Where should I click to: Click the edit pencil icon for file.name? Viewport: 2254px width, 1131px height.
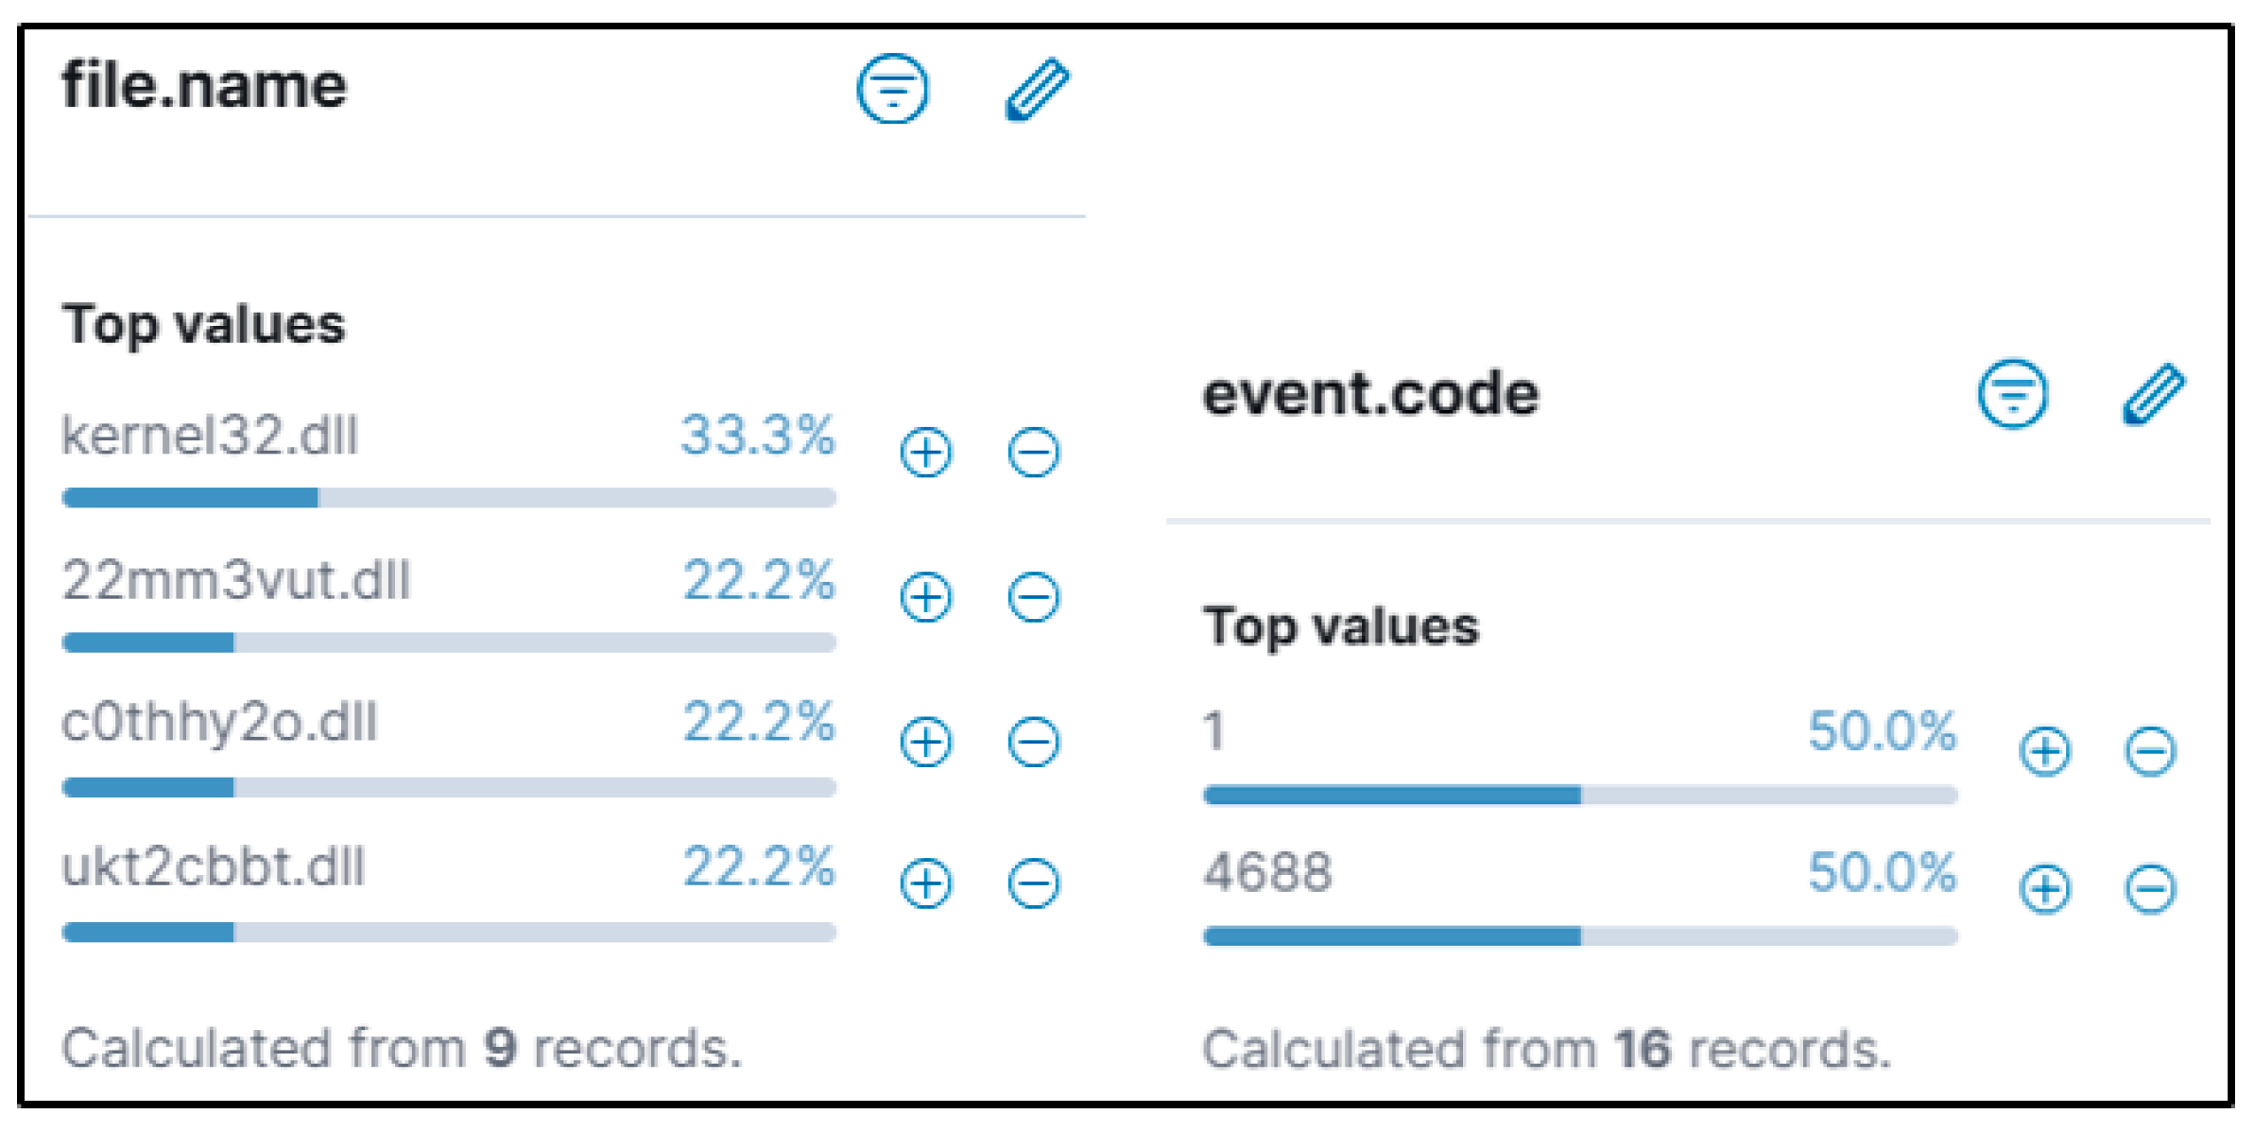1037,89
